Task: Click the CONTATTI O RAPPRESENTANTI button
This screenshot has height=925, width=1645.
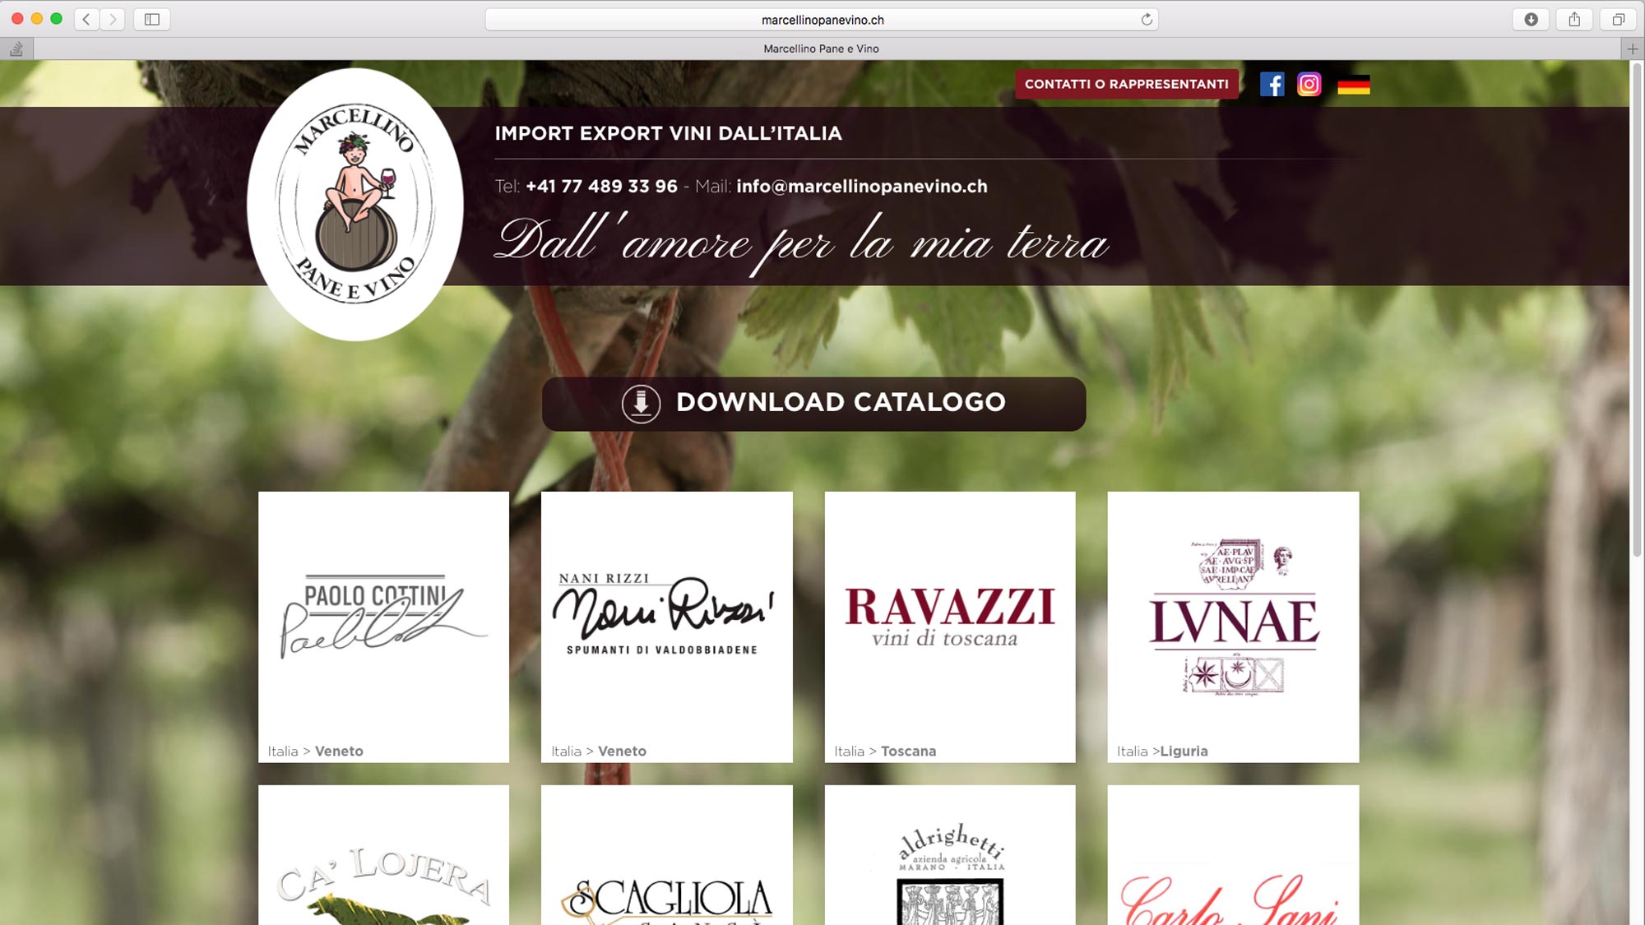Action: (x=1126, y=84)
